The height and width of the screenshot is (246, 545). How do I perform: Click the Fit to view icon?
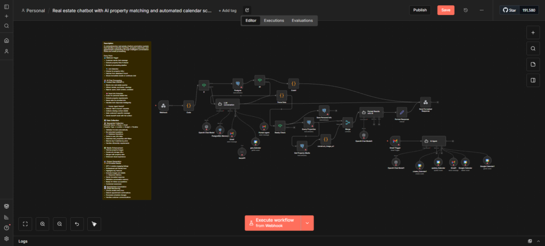click(25, 224)
